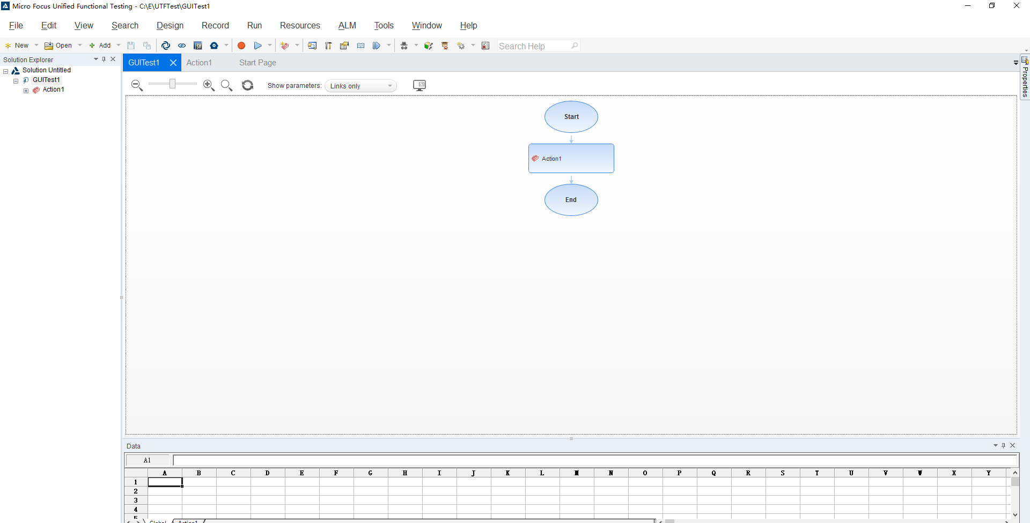
Task: Click the blue swirl refresh icon in toolbar
Action: 166,46
